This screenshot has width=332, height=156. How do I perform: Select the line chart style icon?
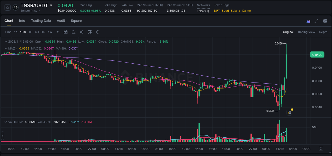(74, 32)
